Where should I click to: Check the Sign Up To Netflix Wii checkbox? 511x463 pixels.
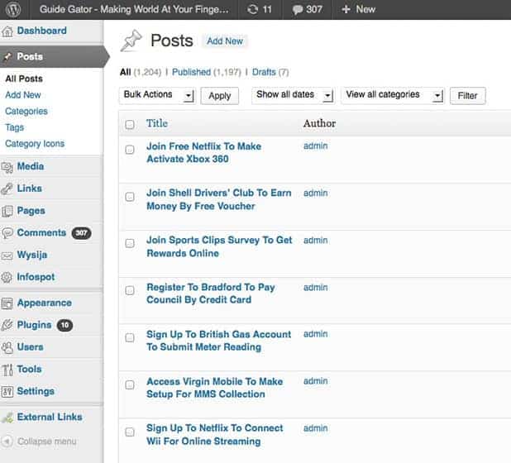coord(130,432)
